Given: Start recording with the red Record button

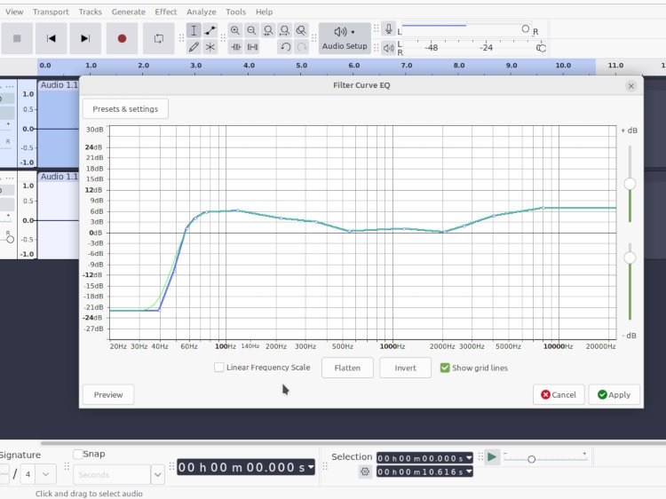Looking at the screenshot, I should pyautogui.click(x=122, y=39).
